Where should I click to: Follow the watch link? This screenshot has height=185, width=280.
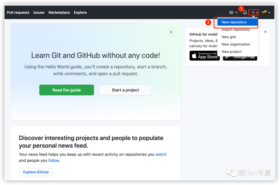click(x=161, y=154)
